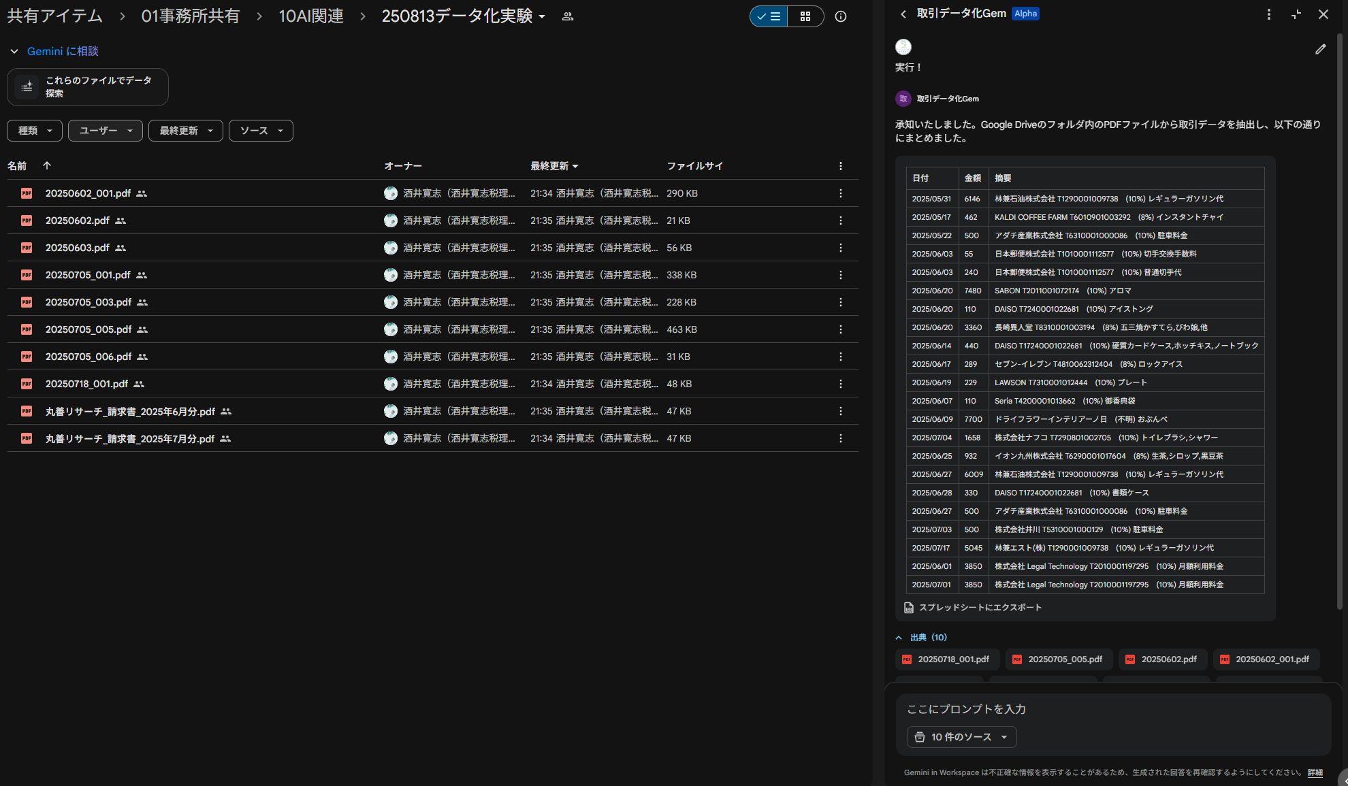Open 250813データ化実験 folder dropdown
The image size is (1348, 786).
tap(464, 16)
